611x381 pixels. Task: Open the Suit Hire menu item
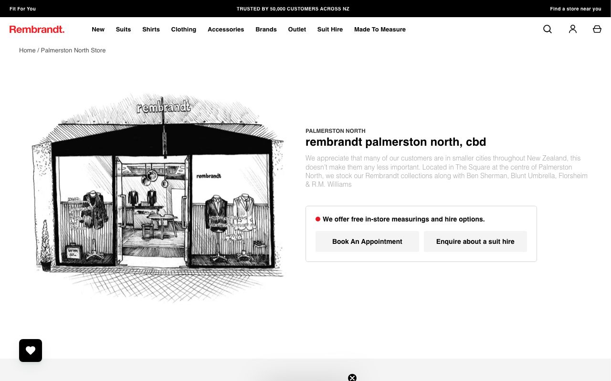(x=330, y=30)
